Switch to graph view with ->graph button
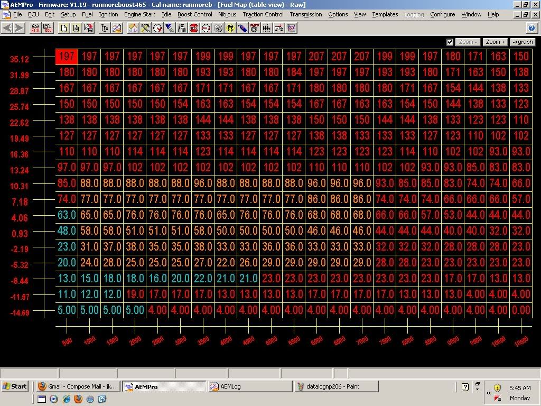 (x=523, y=42)
